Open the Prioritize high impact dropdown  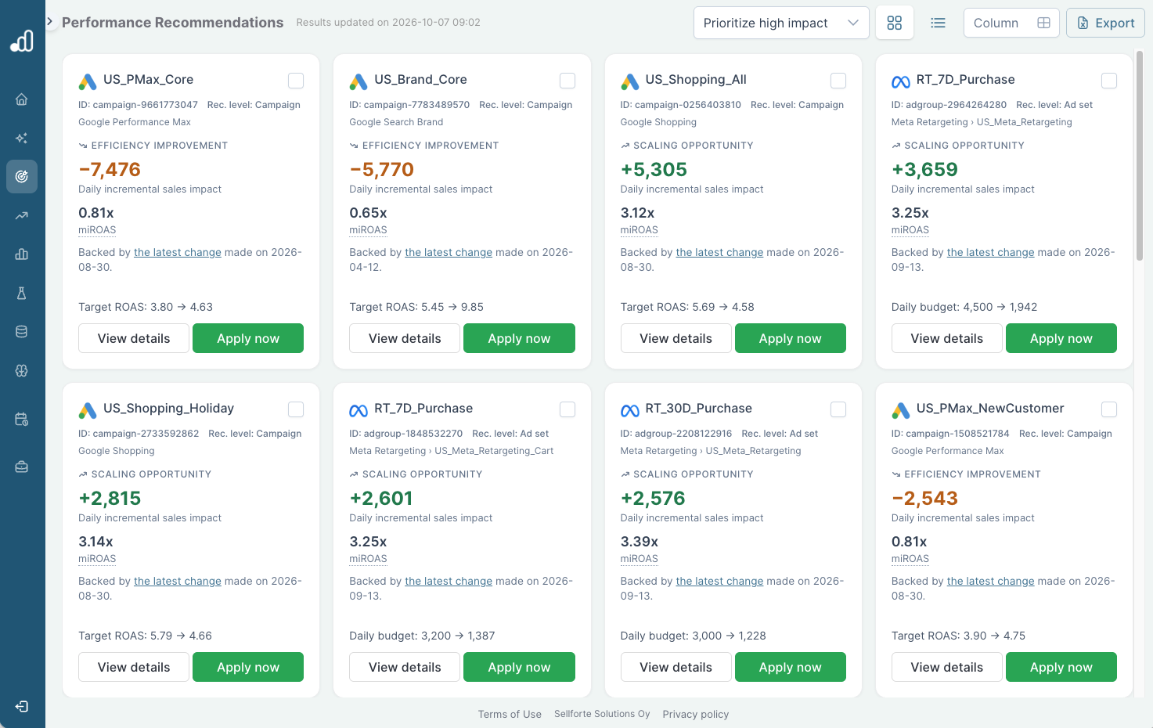781,23
